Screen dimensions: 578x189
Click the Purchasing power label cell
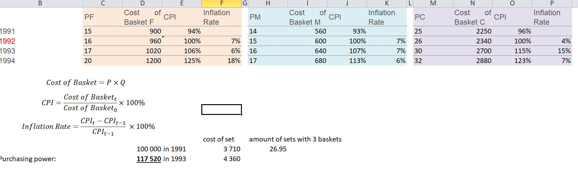[28, 159]
